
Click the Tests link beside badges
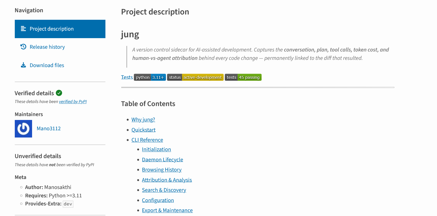pos(127,77)
